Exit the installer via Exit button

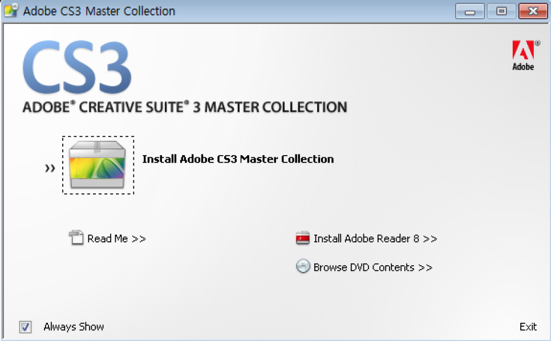[x=528, y=327]
